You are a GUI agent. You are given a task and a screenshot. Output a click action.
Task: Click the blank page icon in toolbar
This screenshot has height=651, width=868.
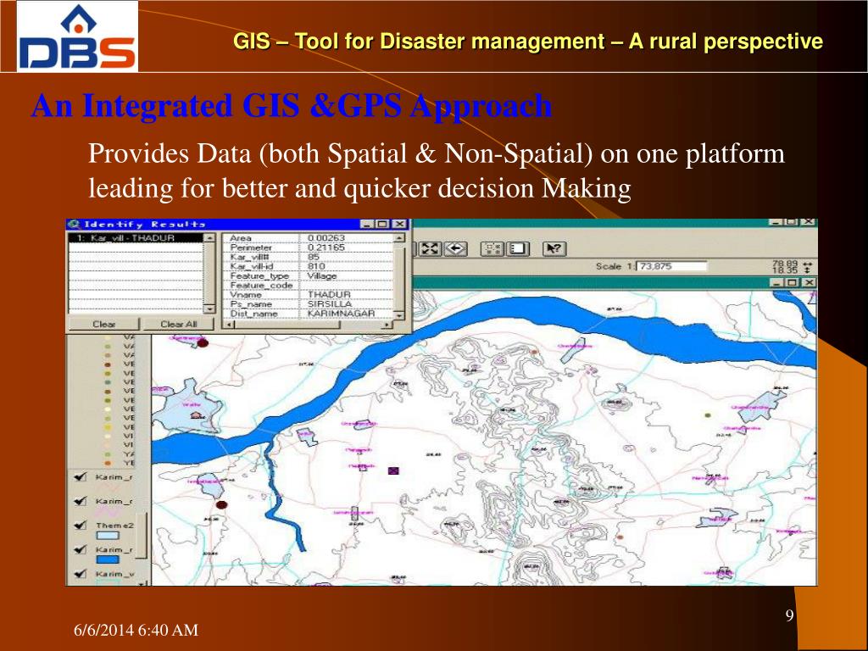coord(518,248)
